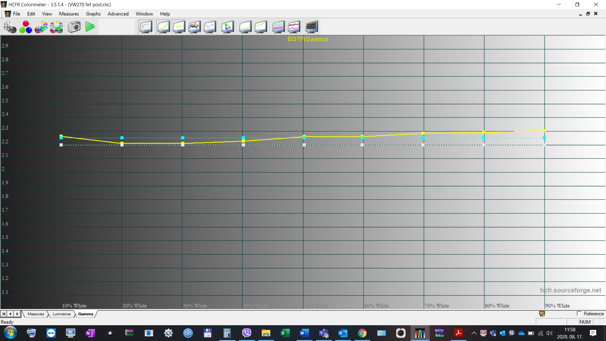
Task: Switch to the Measures tab
Action: (x=36, y=314)
